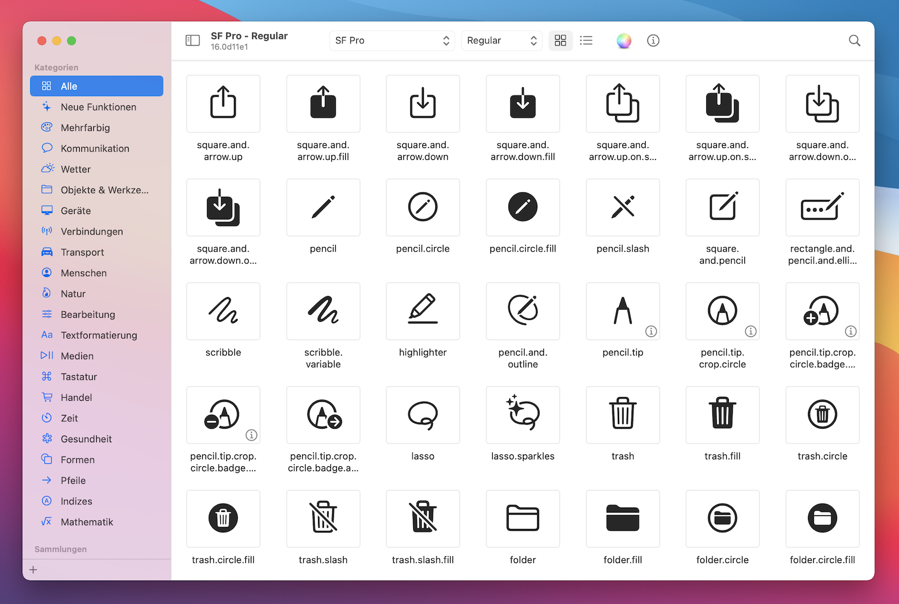The width and height of the screenshot is (899, 604).
Task: Choose the square.and.arrow.up symbol
Action: click(x=223, y=104)
